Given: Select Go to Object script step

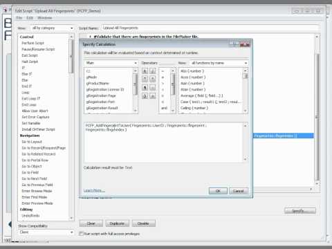Looking at the screenshot, I should [x=32, y=166].
